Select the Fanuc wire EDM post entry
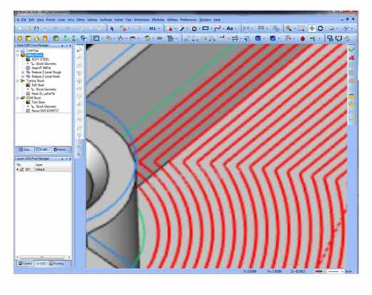 click(x=45, y=110)
